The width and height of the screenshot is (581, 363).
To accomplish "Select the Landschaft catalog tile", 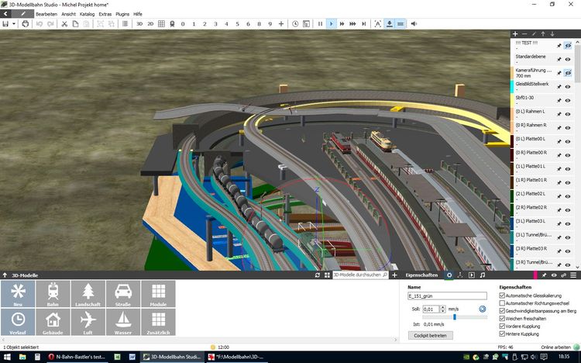I will (x=88, y=295).
